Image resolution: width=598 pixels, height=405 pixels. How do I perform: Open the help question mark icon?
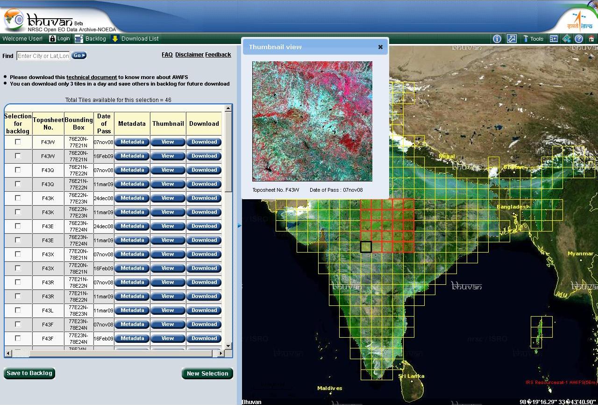click(x=579, y=39)
